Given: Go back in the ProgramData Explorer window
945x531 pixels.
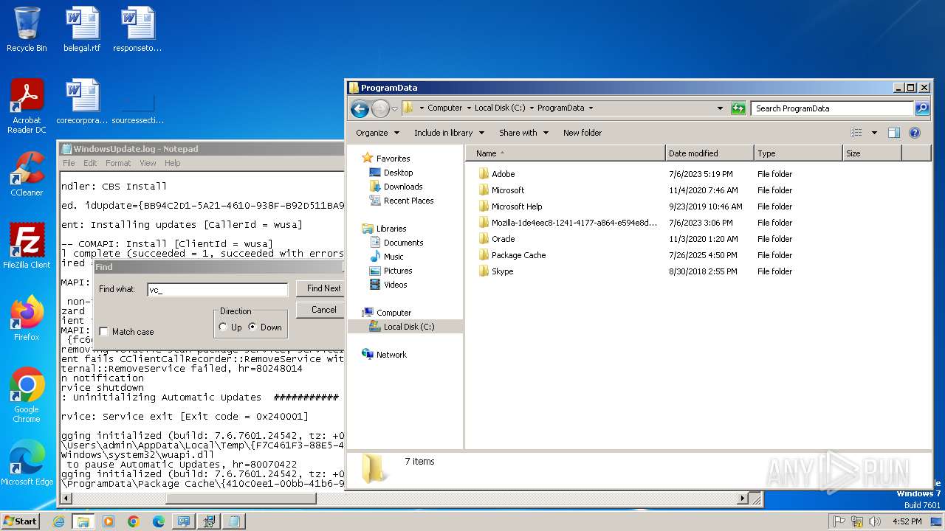Looking at the screenshot, I should 360,108.
